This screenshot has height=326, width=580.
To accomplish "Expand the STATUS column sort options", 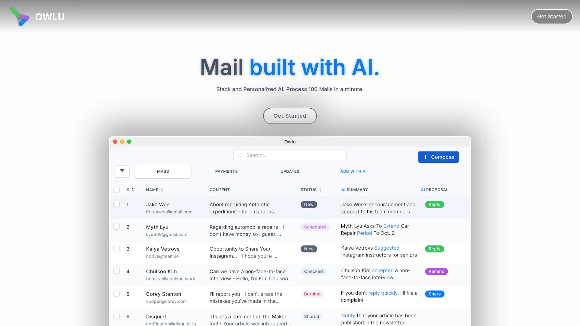I will click(321, 190).
